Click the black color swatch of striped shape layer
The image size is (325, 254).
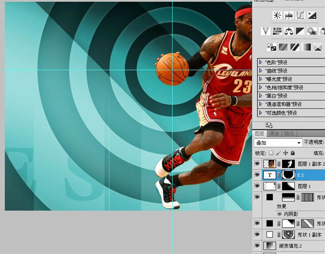click(270, 197)
